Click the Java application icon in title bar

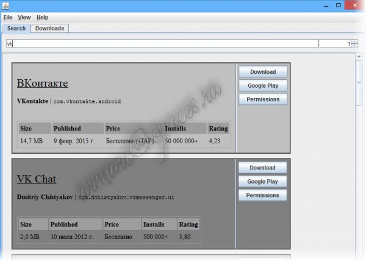5,5
